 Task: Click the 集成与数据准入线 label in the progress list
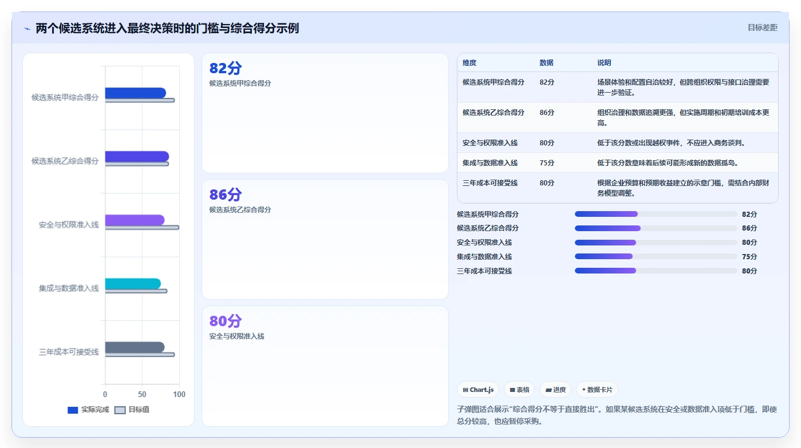pyautogui.click(x=484, y=257)
